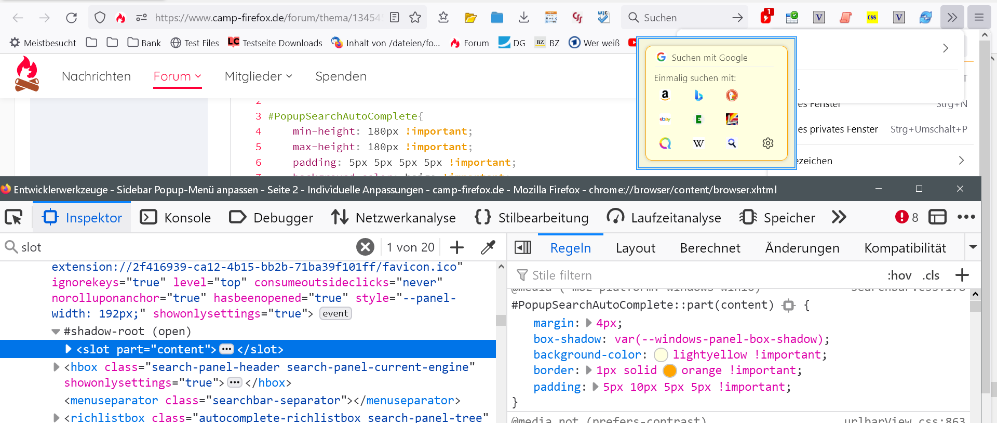Expand the padding shorthand property
This screenshot has width=997, height=423.
click(x=595, y=387)
